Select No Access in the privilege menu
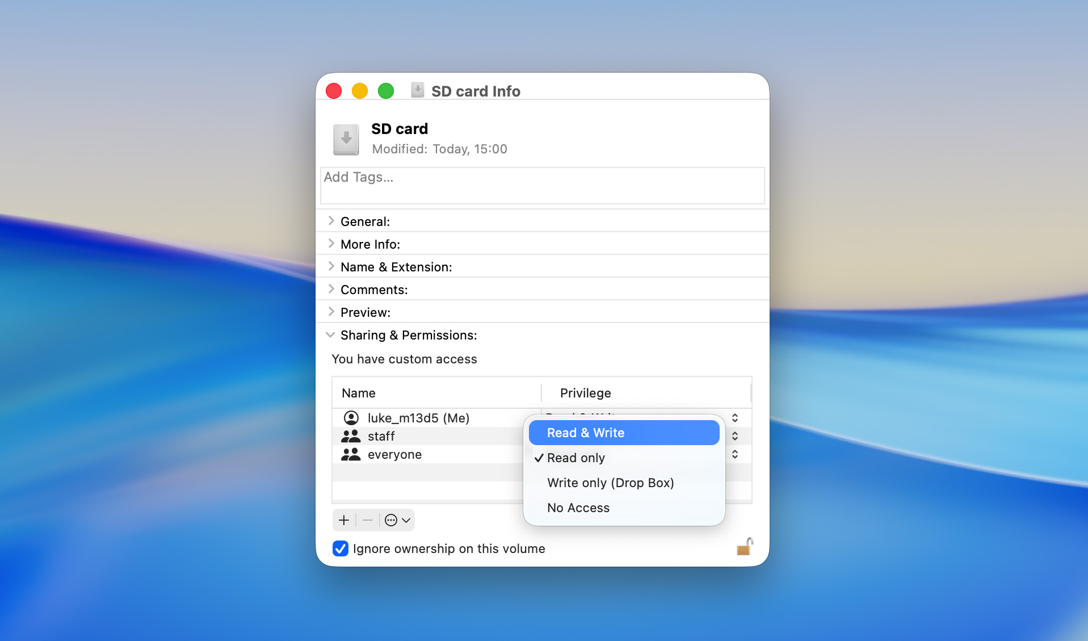 [x=578, y=508]
